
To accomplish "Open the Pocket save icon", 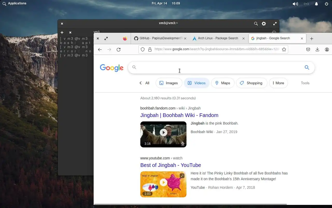I will (308, 49).
